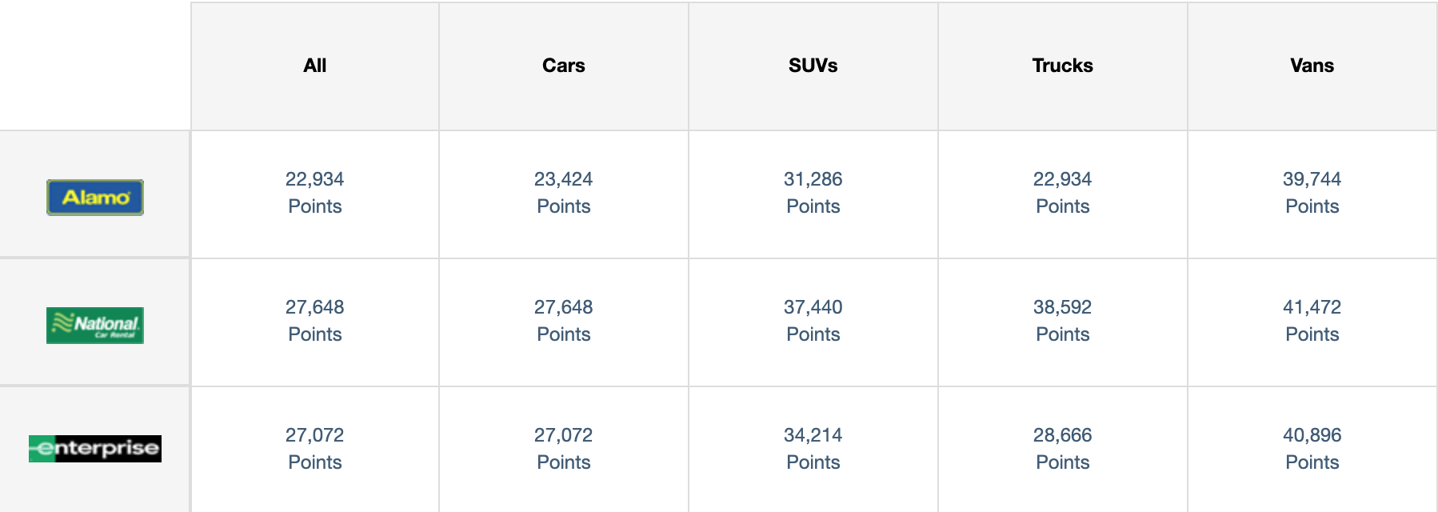Click Enterprise SUVs 34,214 Points cell
Viewport: 1438px width, 512px height.
click(813, 450)
